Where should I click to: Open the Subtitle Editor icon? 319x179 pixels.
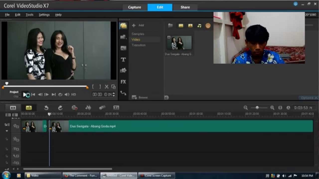point(116,107)
